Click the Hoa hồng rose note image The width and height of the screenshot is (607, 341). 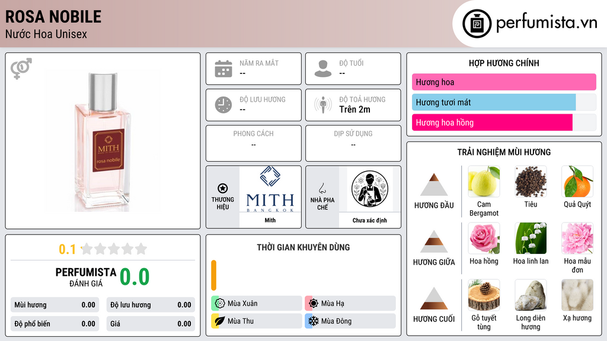484,238
